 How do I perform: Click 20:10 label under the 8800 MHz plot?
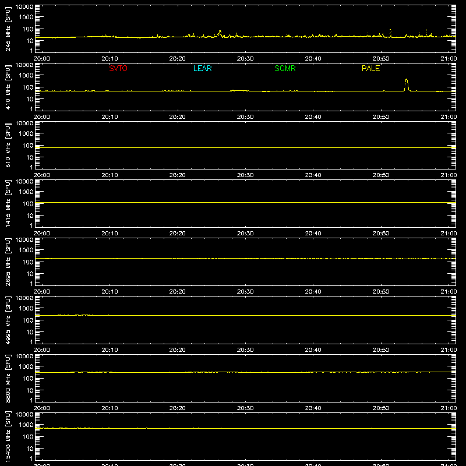point(110,408)
